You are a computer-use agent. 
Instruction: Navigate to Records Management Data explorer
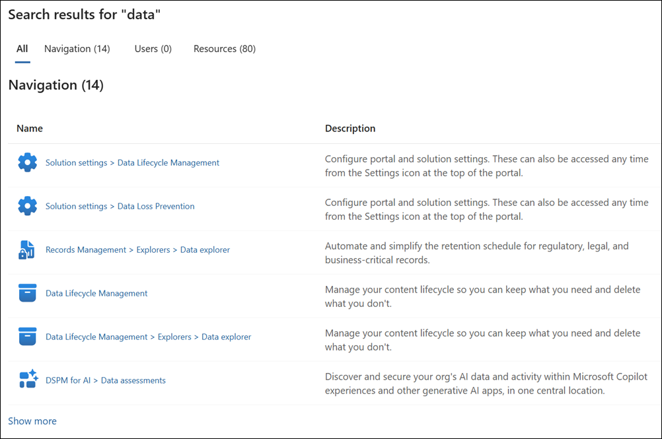pyautogui.click(x=137, y=250)
